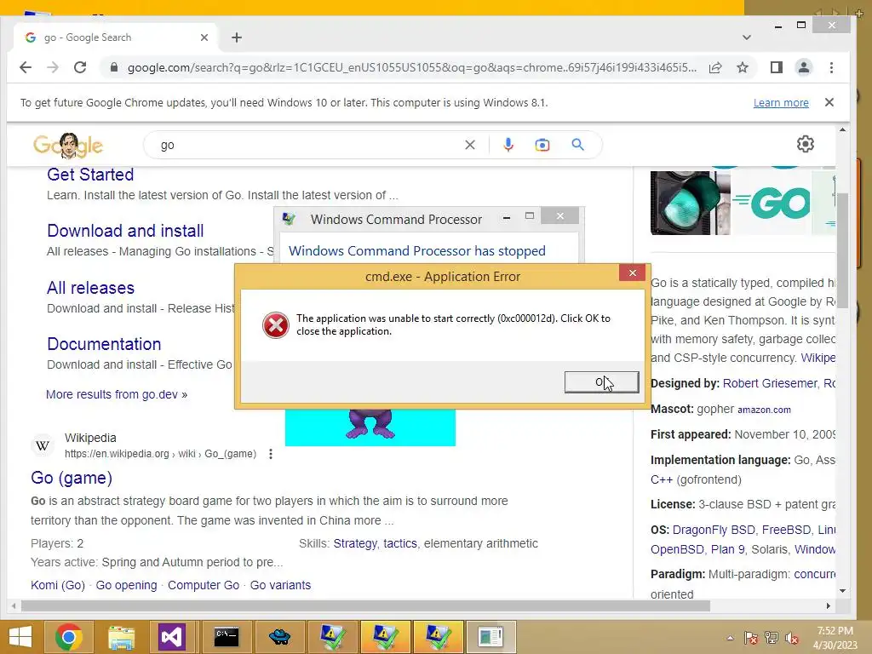The image size is (872, 654).
Task: Click the UFO hat icon on taskbar
Action: click(279, 637)
